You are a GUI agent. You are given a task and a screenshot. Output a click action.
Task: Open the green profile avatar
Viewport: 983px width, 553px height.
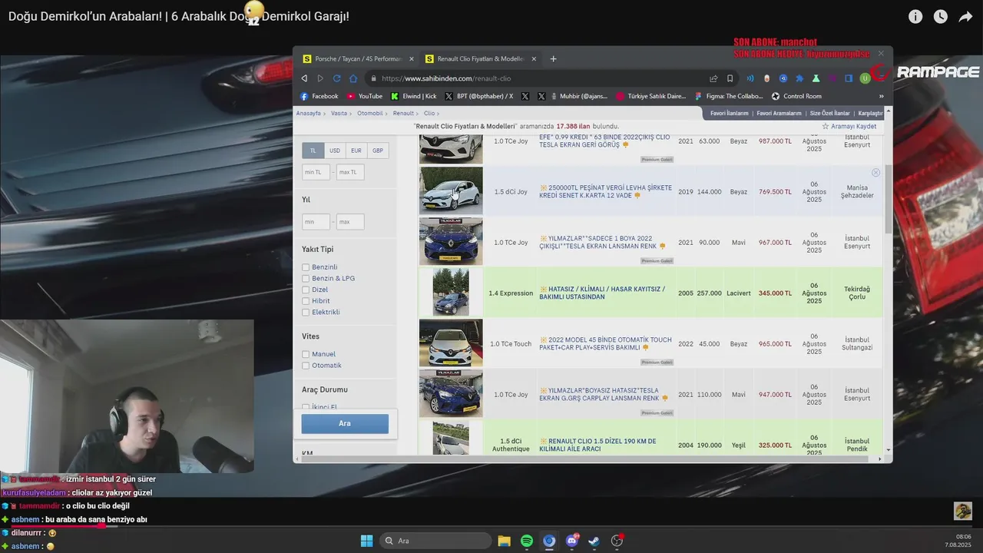[865, 78]
